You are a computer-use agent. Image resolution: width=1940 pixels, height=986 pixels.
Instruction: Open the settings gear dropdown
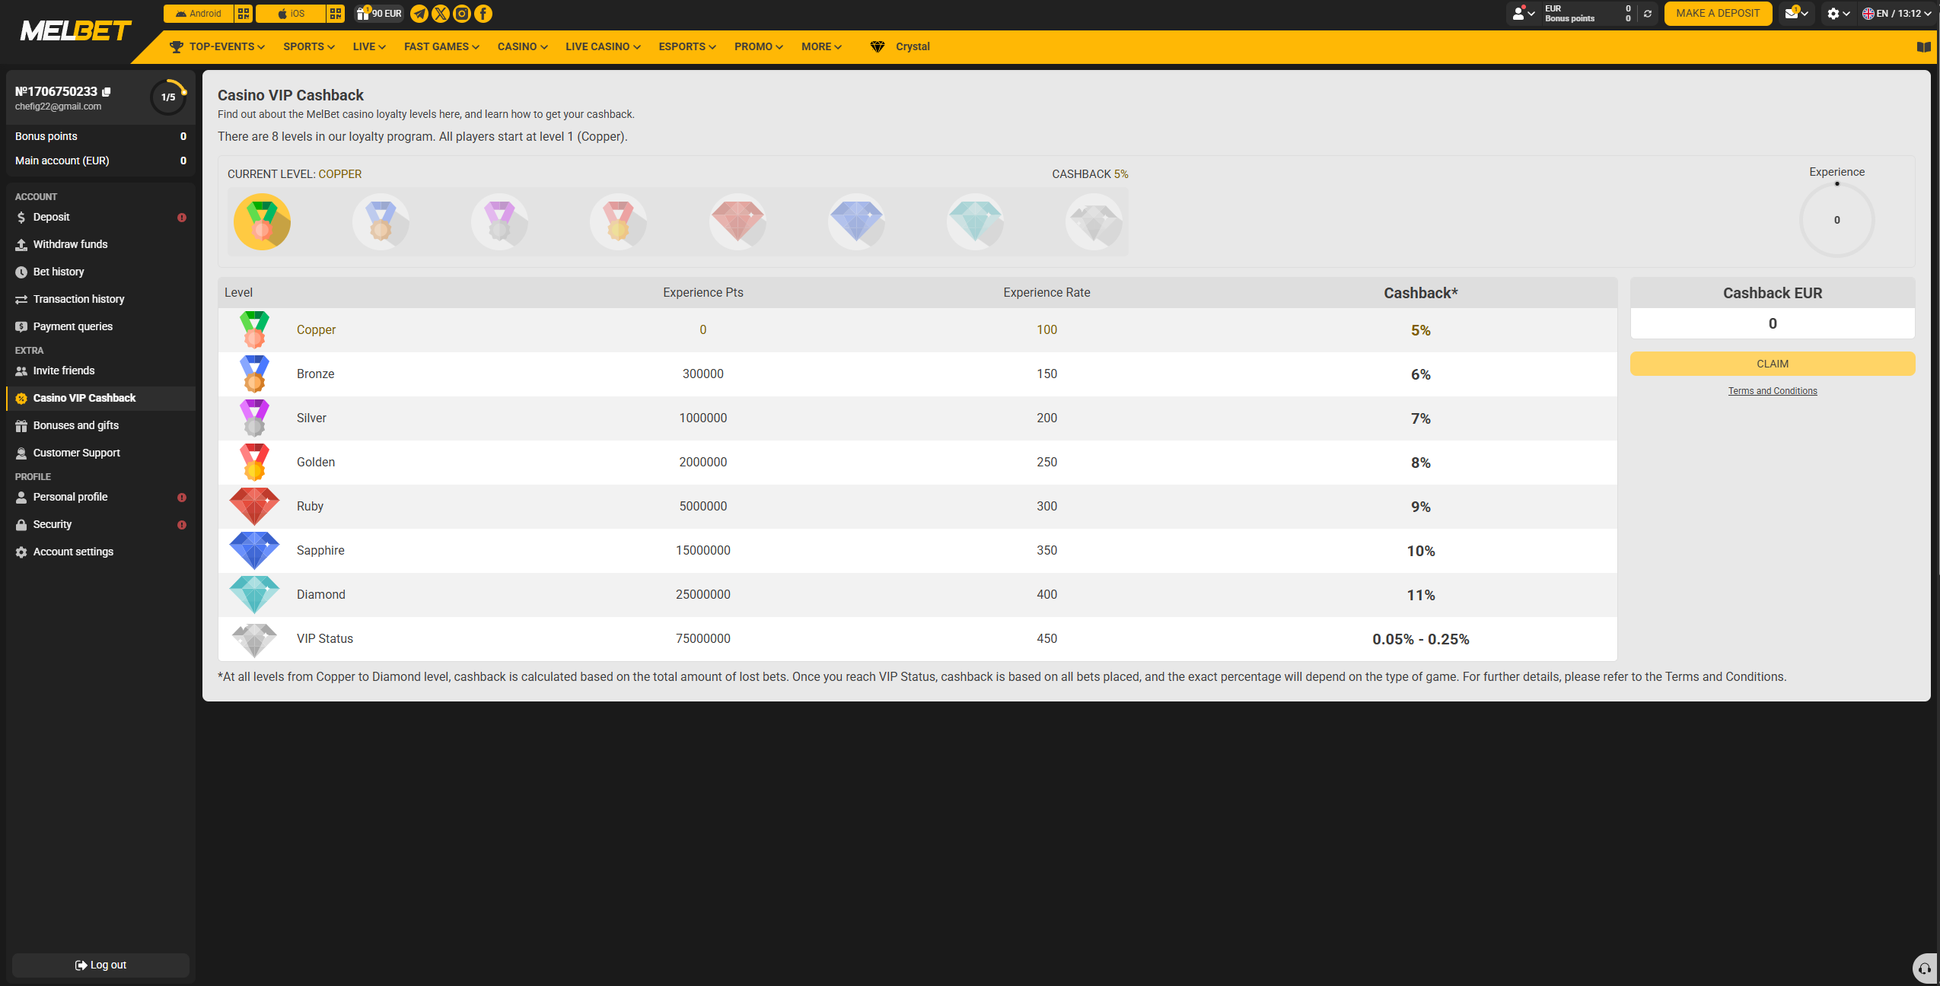1838,14
